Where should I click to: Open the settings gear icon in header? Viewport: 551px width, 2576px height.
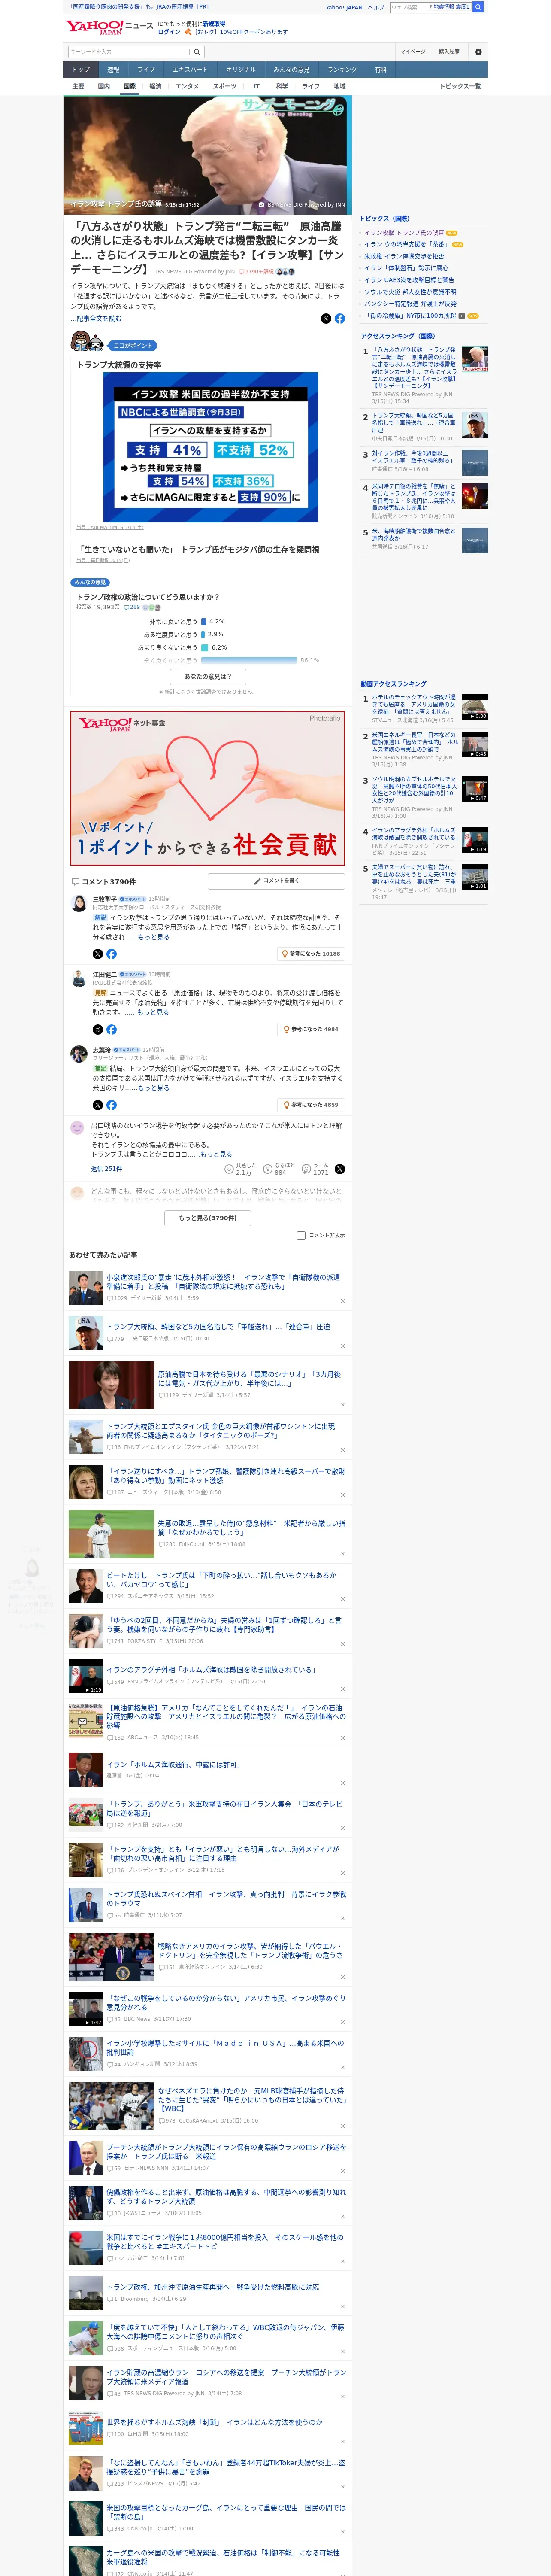478,51
